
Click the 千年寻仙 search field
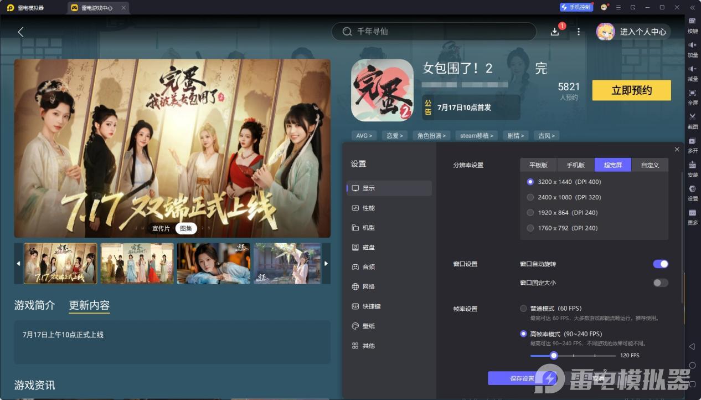(434, 32)
